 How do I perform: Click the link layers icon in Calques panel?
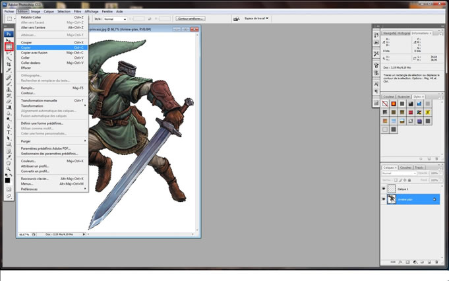[x=393, y=262]
